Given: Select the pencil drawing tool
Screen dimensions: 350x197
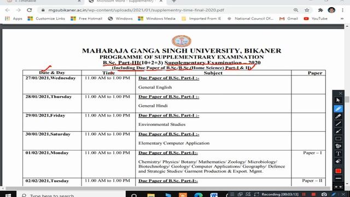Looking at the screenshot, I should (x=338, y=109).
